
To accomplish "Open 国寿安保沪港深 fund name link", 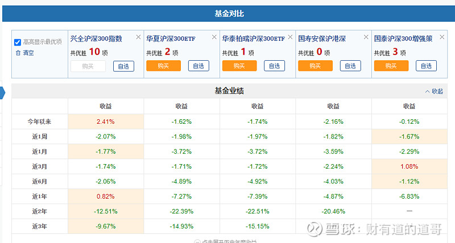I will click(x=322, y=39).
